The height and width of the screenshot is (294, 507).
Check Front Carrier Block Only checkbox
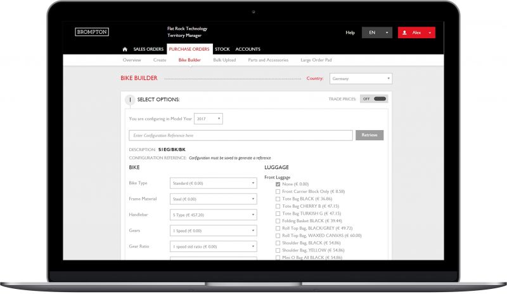278,191
